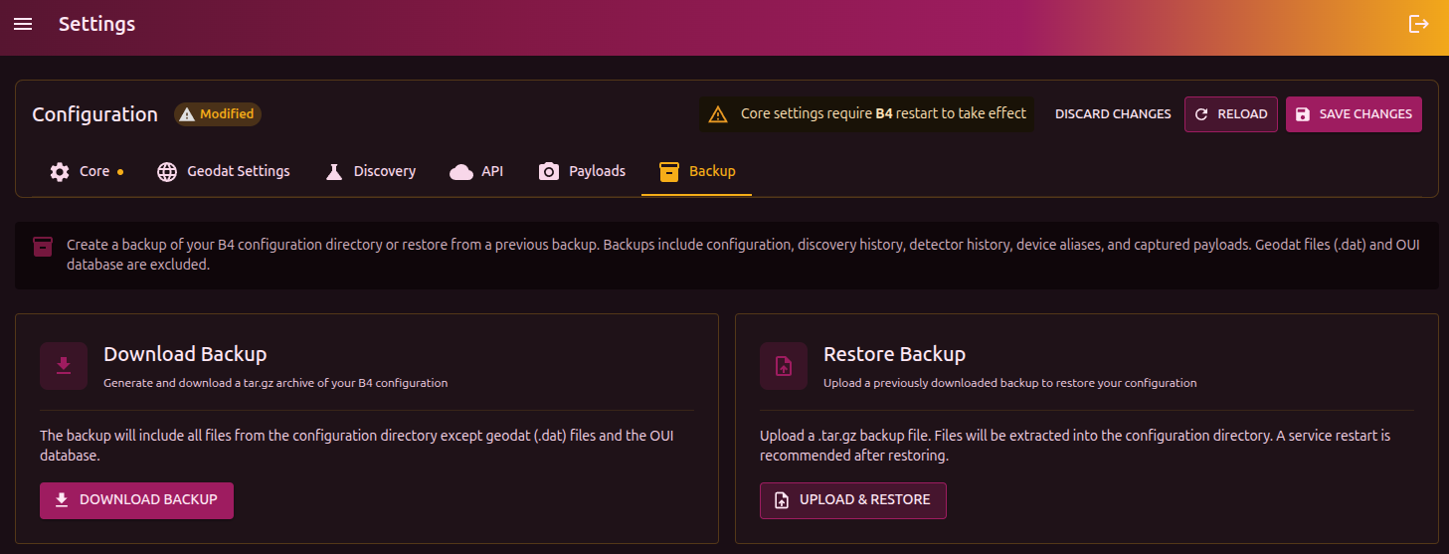Viewport: 1449px width, 554px height.
Task: Click the upload file icon beside Restore Backup heading
Action: click(784, 366)
